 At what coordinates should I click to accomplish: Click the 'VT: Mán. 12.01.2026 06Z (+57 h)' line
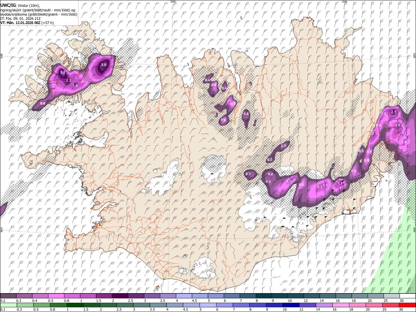(27, 23)
